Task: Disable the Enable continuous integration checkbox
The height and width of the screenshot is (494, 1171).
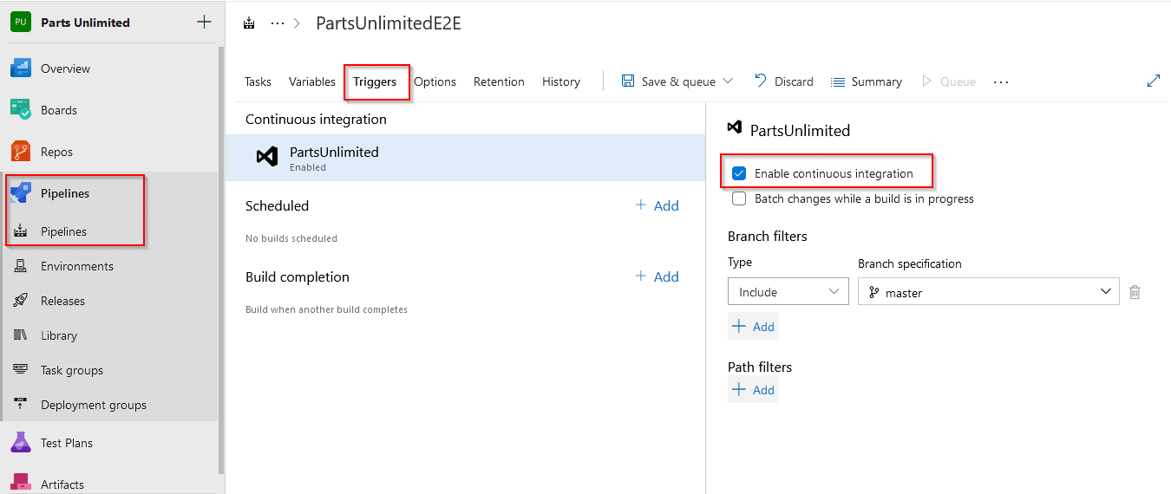Action: (x=739, y=173)
